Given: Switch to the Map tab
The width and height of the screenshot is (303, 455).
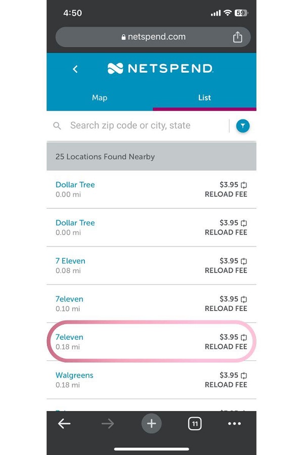Looking at the screenshot, I should click(99, 98).
